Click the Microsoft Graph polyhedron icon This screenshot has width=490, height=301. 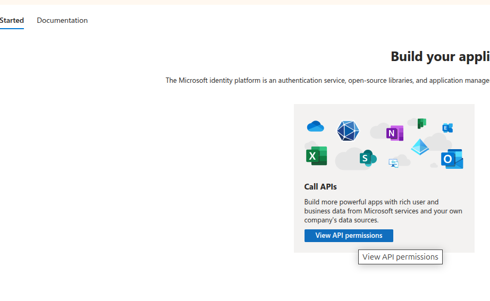coord(348,131)
